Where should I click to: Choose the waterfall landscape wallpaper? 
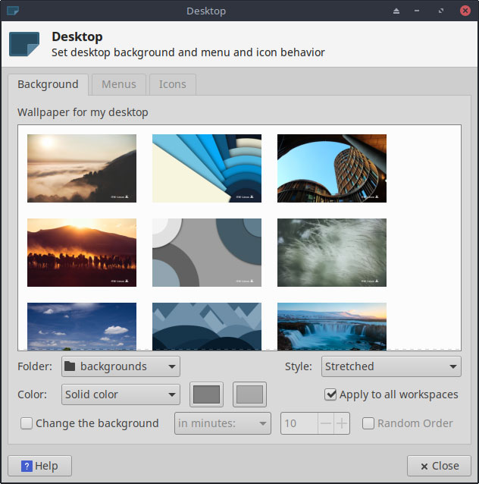pos(332,326)
